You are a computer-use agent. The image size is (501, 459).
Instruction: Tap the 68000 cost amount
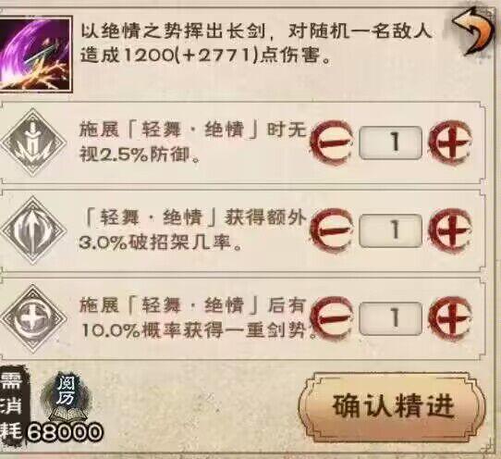(x=64, y=432)
